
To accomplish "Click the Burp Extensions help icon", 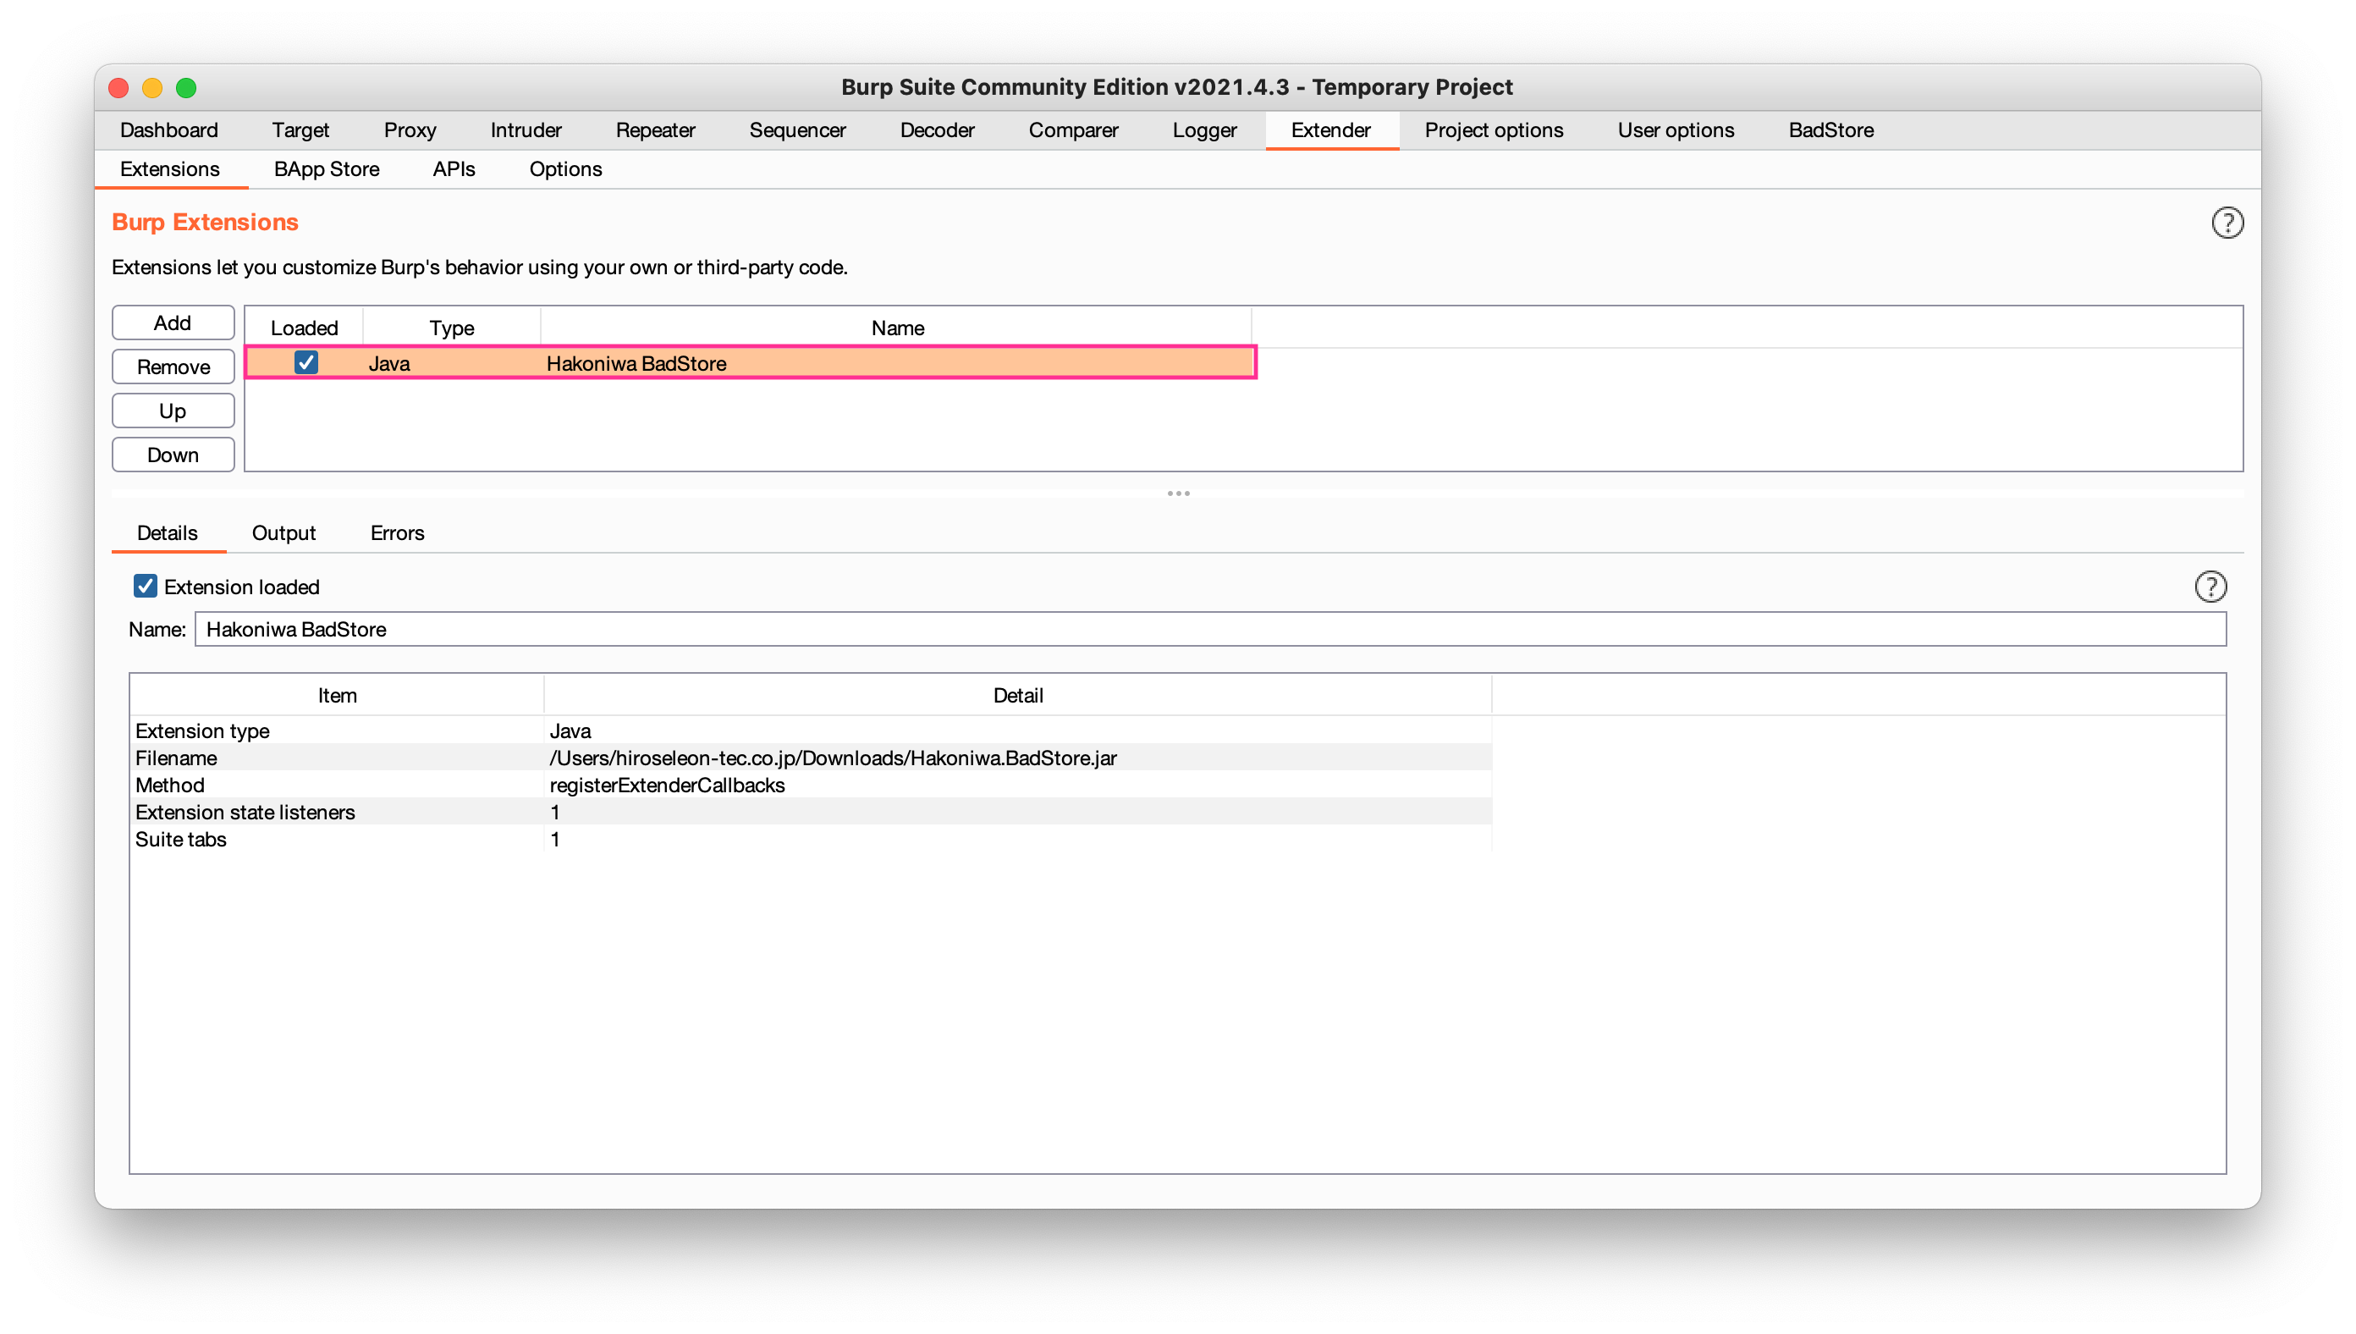I will 2227,223.
